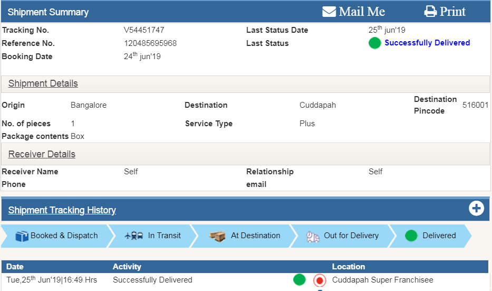The height and width of the screenshot is (291, 492).
Task: Click the tracking number V54451747
Action: [x=144, y=30]
